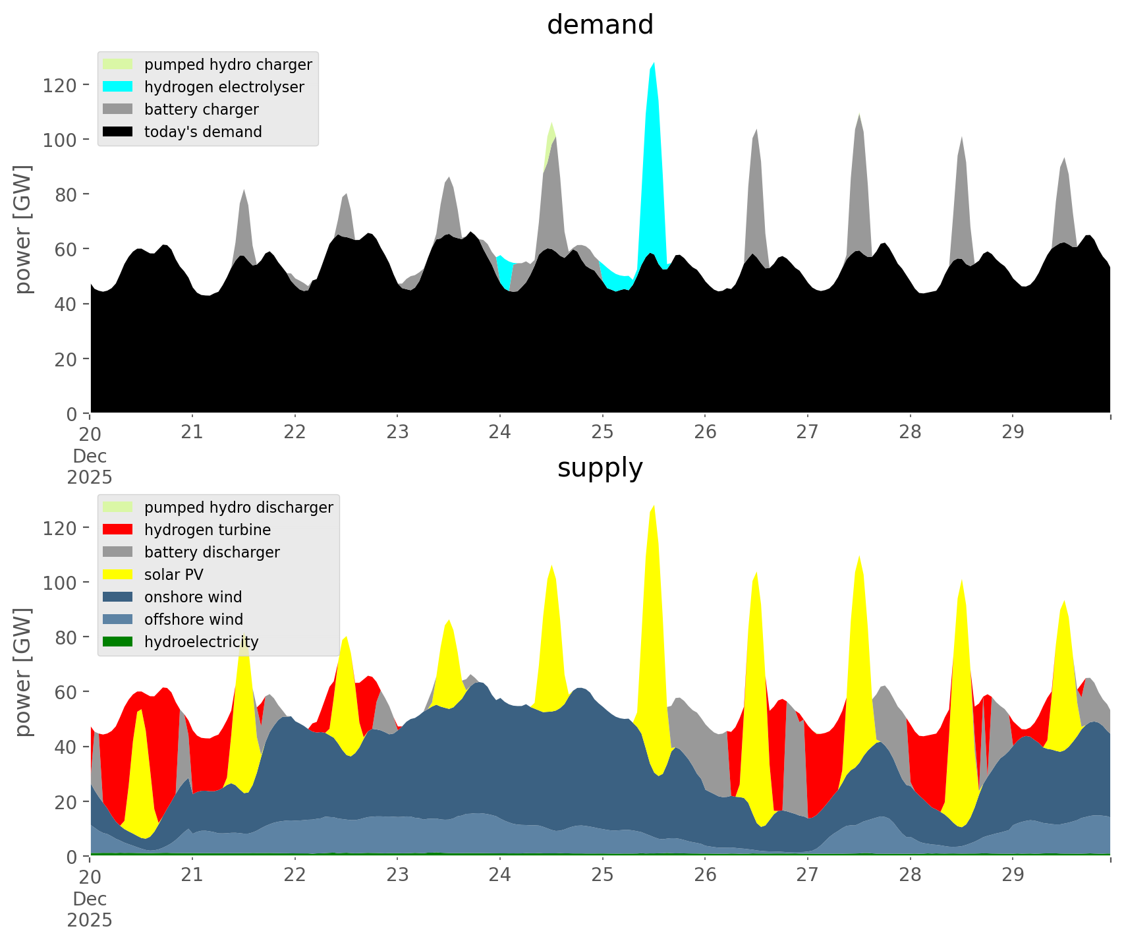Click date tick 25 on demand chart axis
Viewport: 1124px width, 943px height.
[602, 433]
